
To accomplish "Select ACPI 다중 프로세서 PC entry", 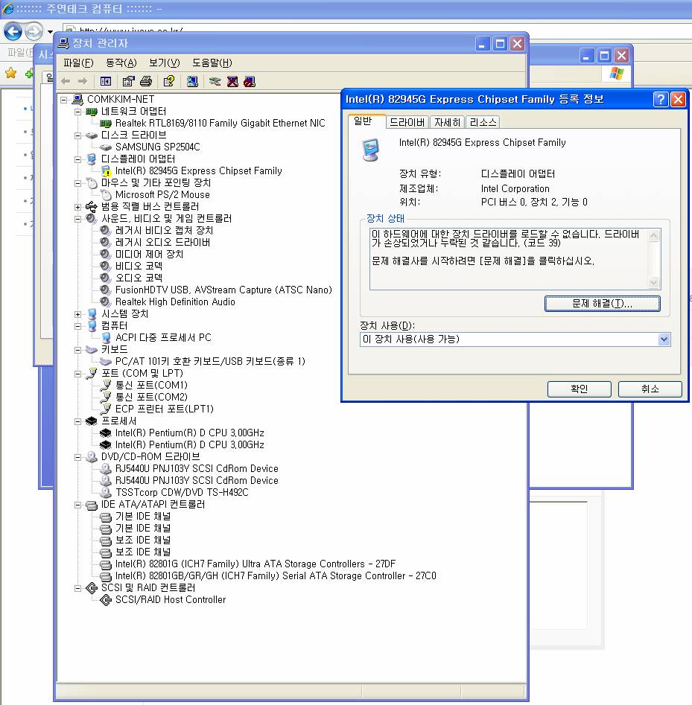I will (x=163, y=338).
